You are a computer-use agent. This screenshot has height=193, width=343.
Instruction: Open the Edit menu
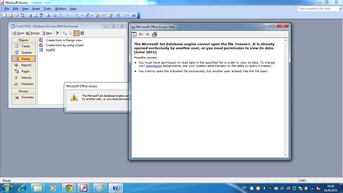(x=16, y=9)
